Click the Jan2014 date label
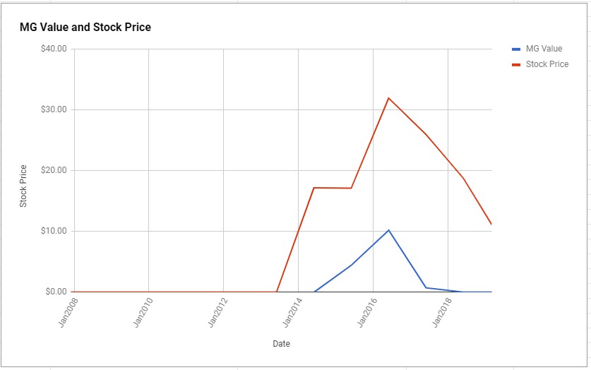The image size is (591, 370). pyautogui.click(x=292, y=312)
